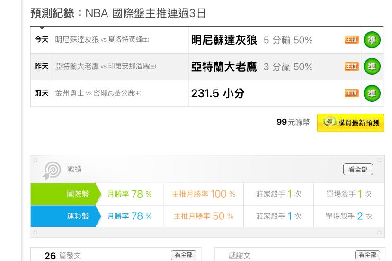View all records in 戰績 section

(x=358, y=170)
